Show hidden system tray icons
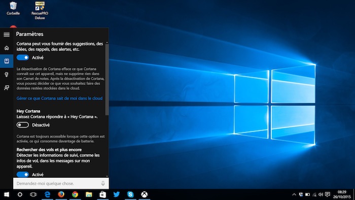This screenshot has width=355, height=200. click(294, 194)
